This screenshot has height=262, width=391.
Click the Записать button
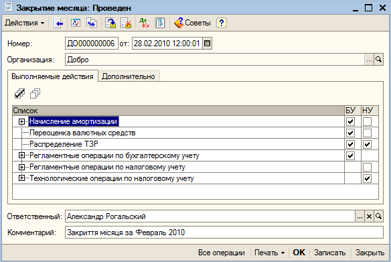click(x=329, y=253)
